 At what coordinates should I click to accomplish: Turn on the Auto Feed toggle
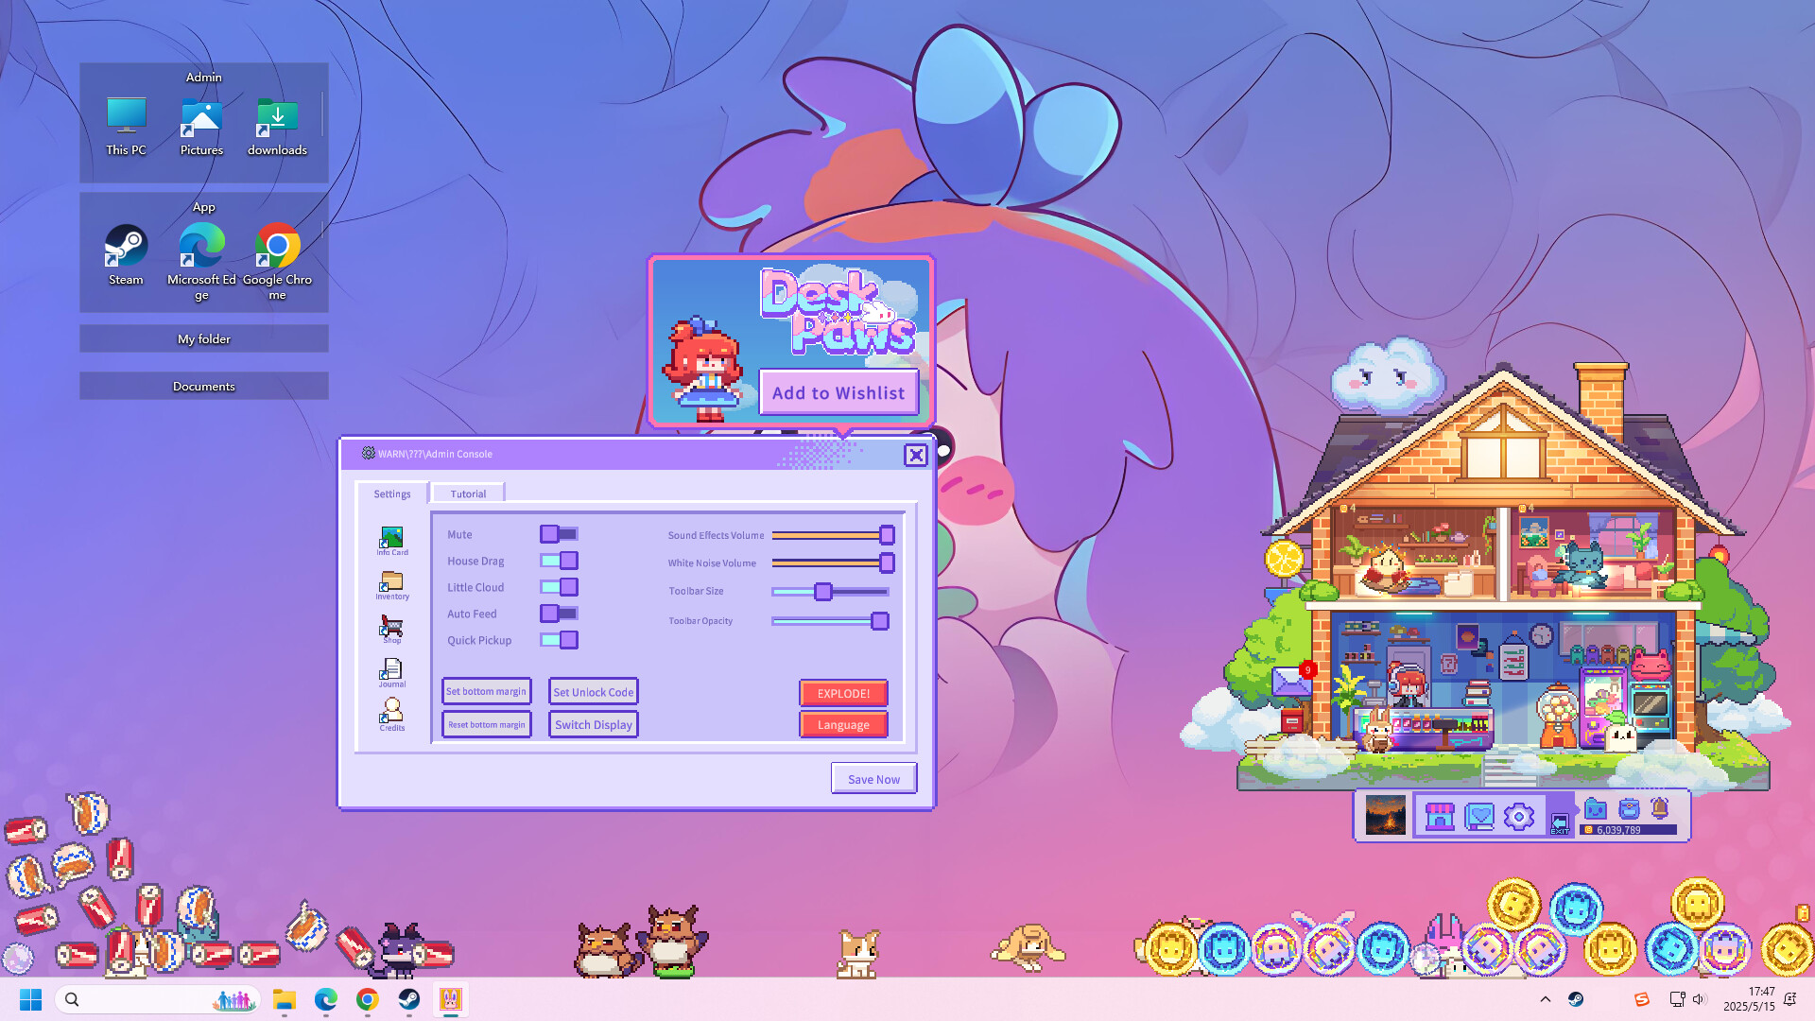pos(559,614)
